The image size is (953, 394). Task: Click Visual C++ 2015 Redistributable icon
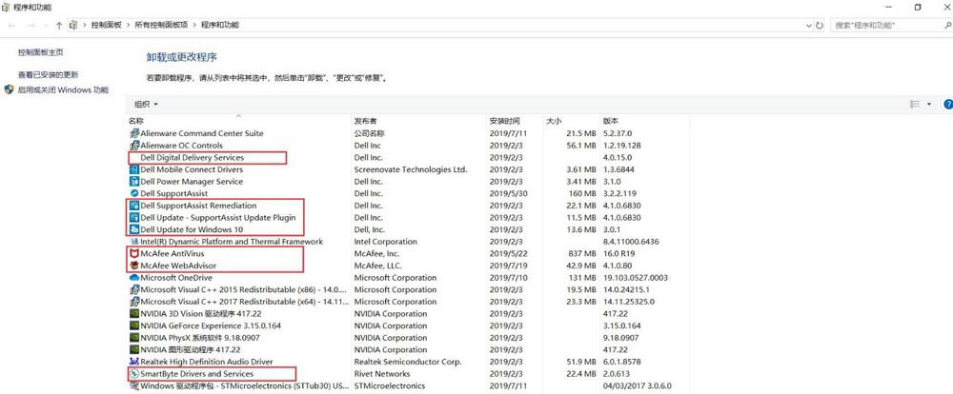click(134, 289)
